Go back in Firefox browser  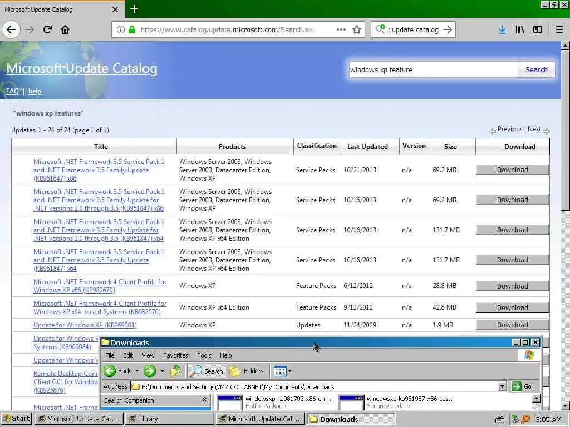(x=11, y=29)
